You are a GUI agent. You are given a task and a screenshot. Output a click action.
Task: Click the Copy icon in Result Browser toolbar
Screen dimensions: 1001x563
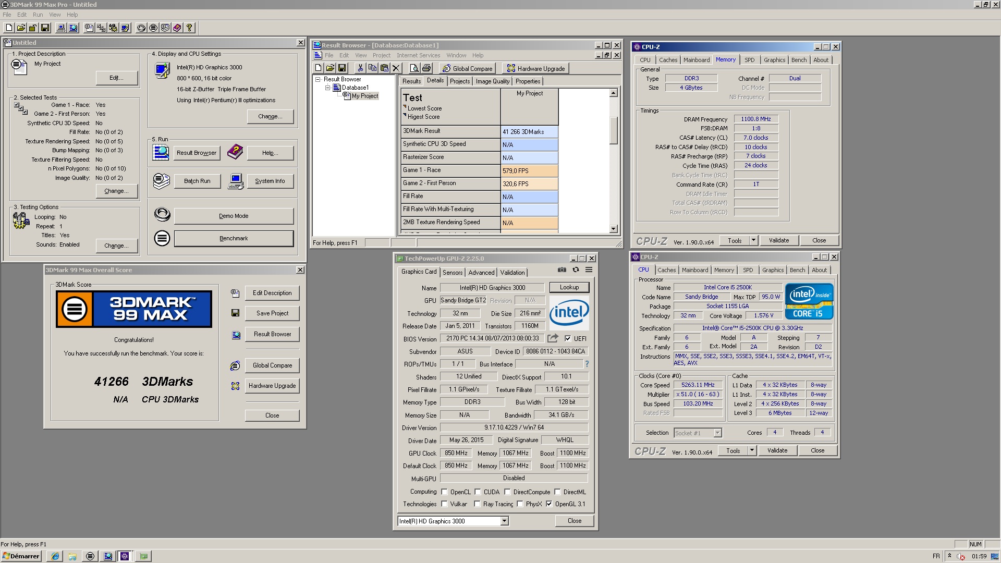[372, 68]
